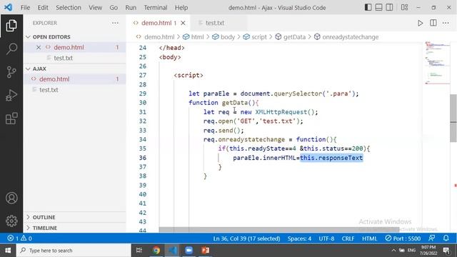This screenshot has height=257, width=457.
Task: Click the Live Server Port : 5500 status item
Action: click(x=403, y=238)
